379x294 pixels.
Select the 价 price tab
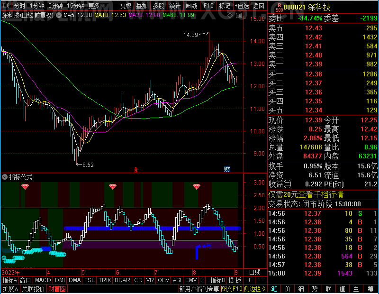288,289
